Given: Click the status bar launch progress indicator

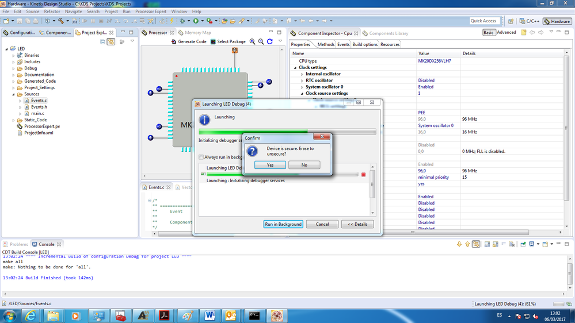Looking at the screenshot, I should point(558,303).
